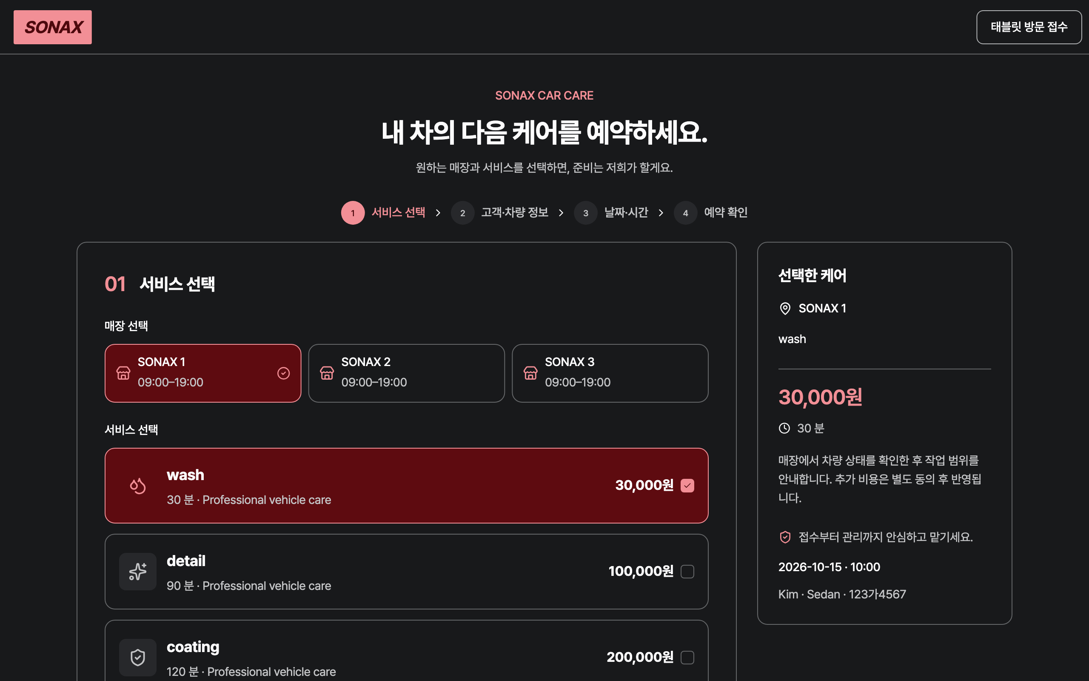Go to step 2 고객·차량 정보
The height and width of the screenshot is (681, 1089).
500,212
